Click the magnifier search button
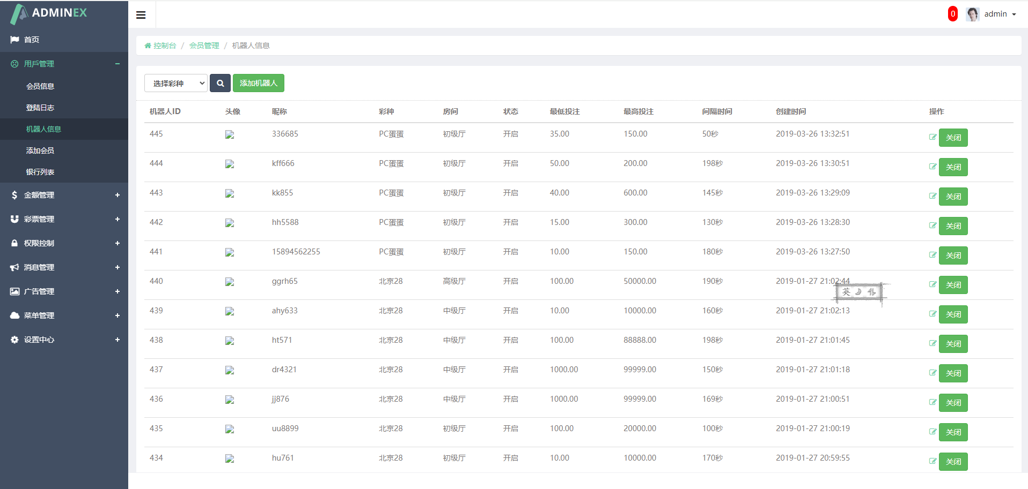 coord(220,83)
